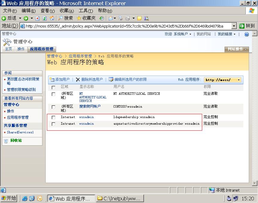Open the Tools (工具) menu

tap(85, 11)
